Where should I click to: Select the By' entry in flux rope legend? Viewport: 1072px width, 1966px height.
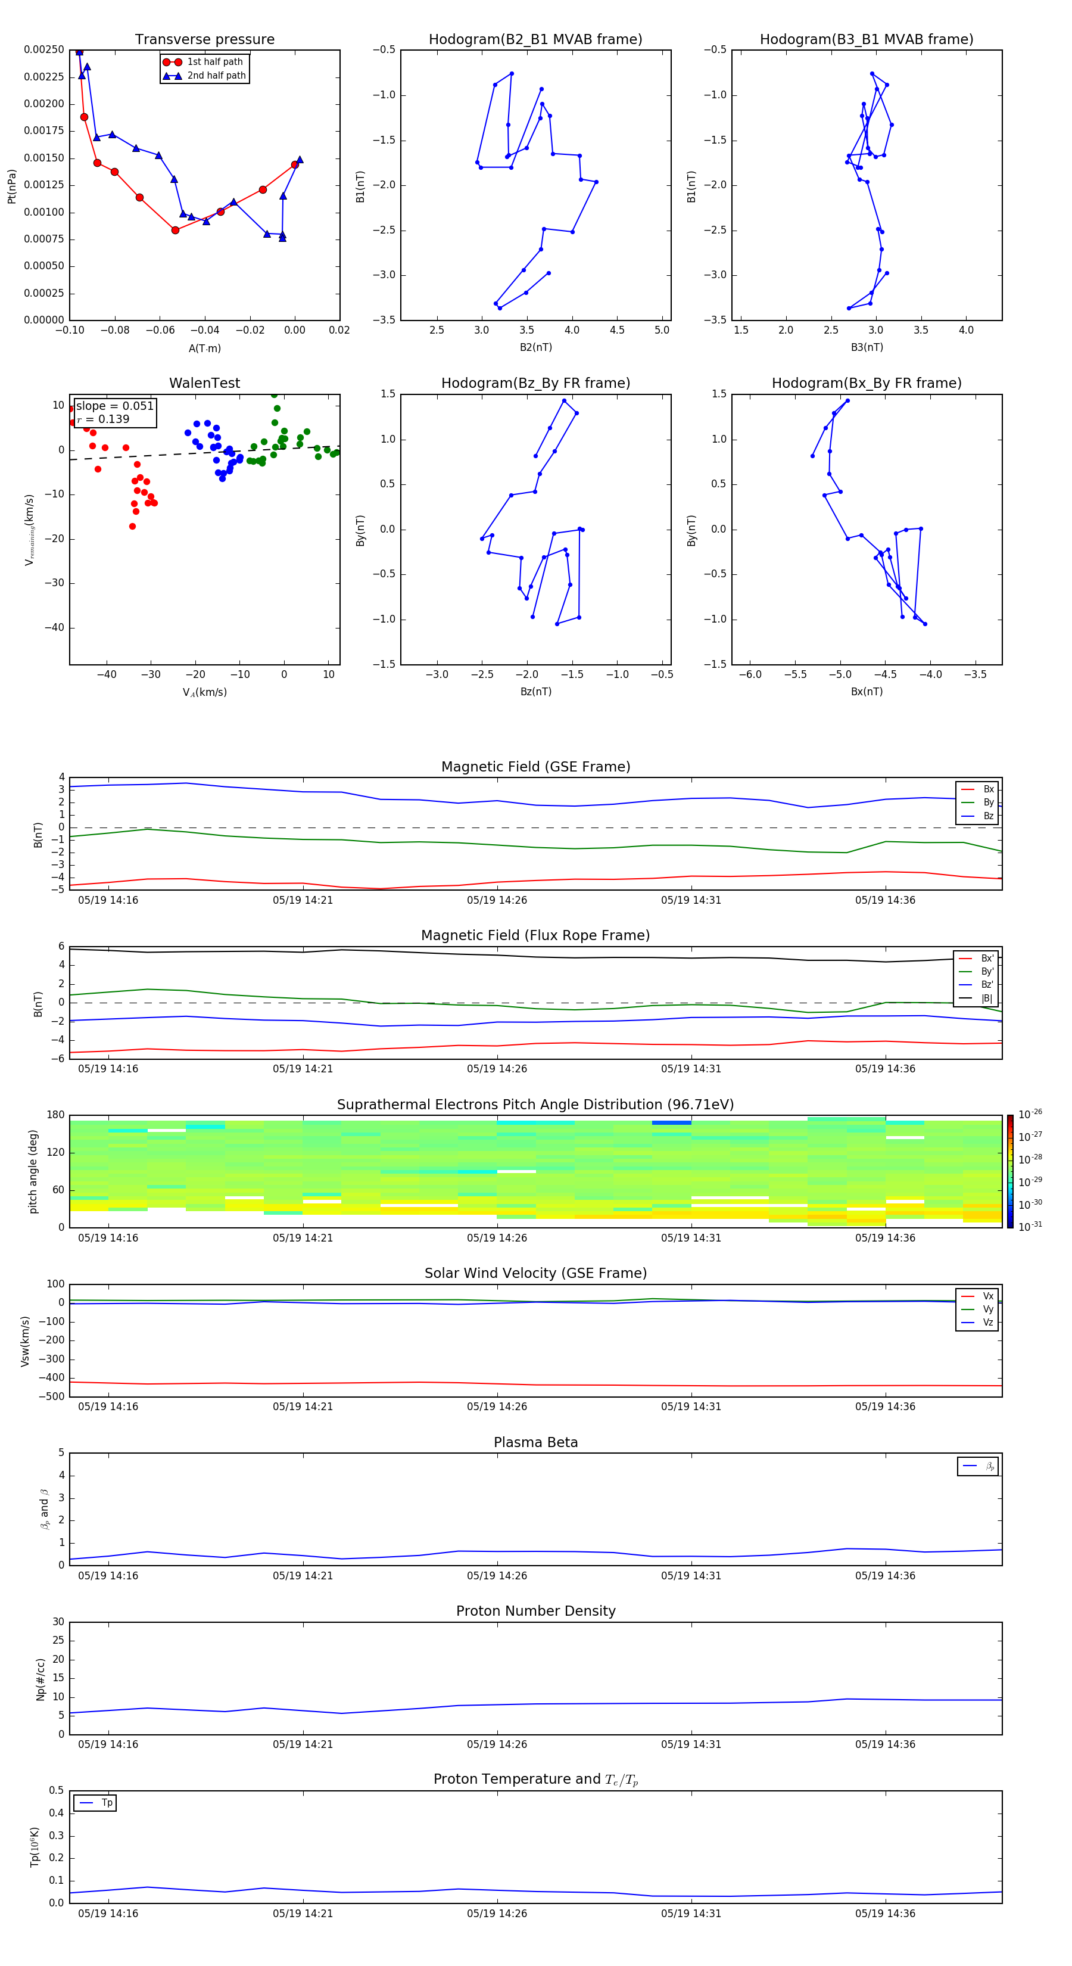pos(977,972)
